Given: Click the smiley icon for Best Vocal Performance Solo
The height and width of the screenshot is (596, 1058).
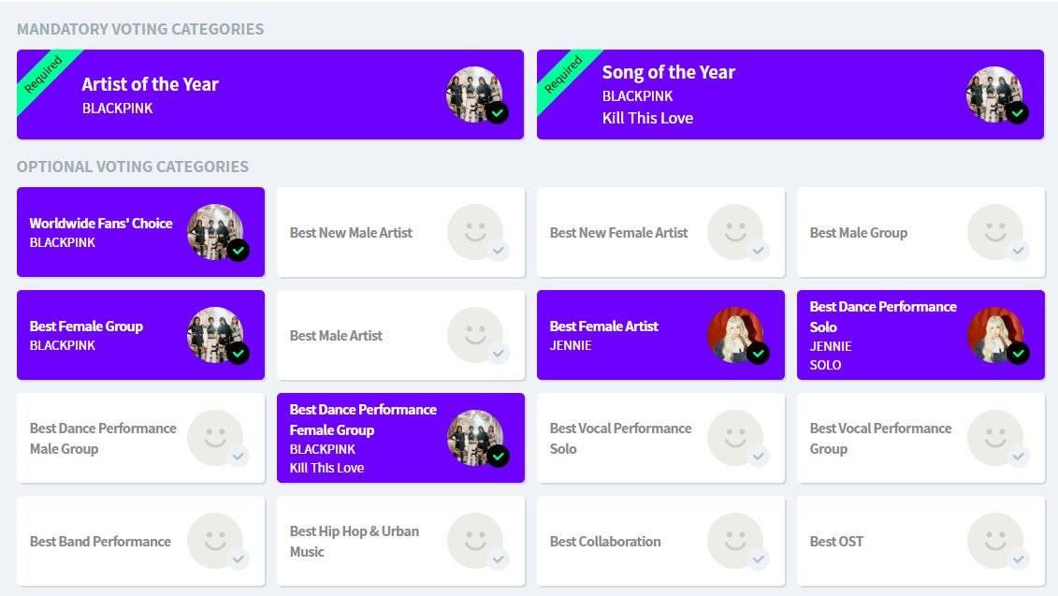Looking at the screenshot, I should (x=735, y=438).
